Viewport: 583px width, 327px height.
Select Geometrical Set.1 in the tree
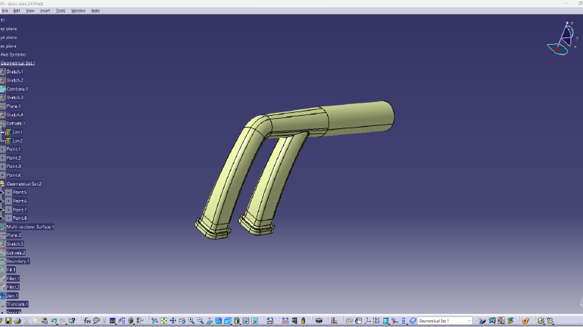coord(18,63)
